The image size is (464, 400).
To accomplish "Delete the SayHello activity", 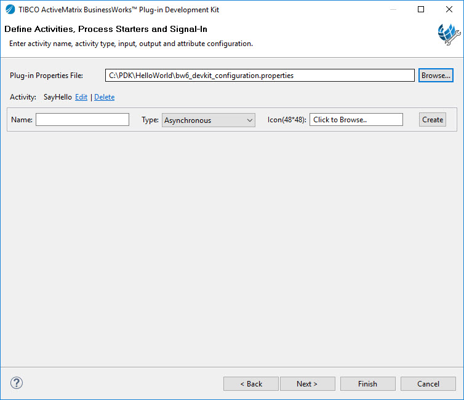I will click(104, 97).
